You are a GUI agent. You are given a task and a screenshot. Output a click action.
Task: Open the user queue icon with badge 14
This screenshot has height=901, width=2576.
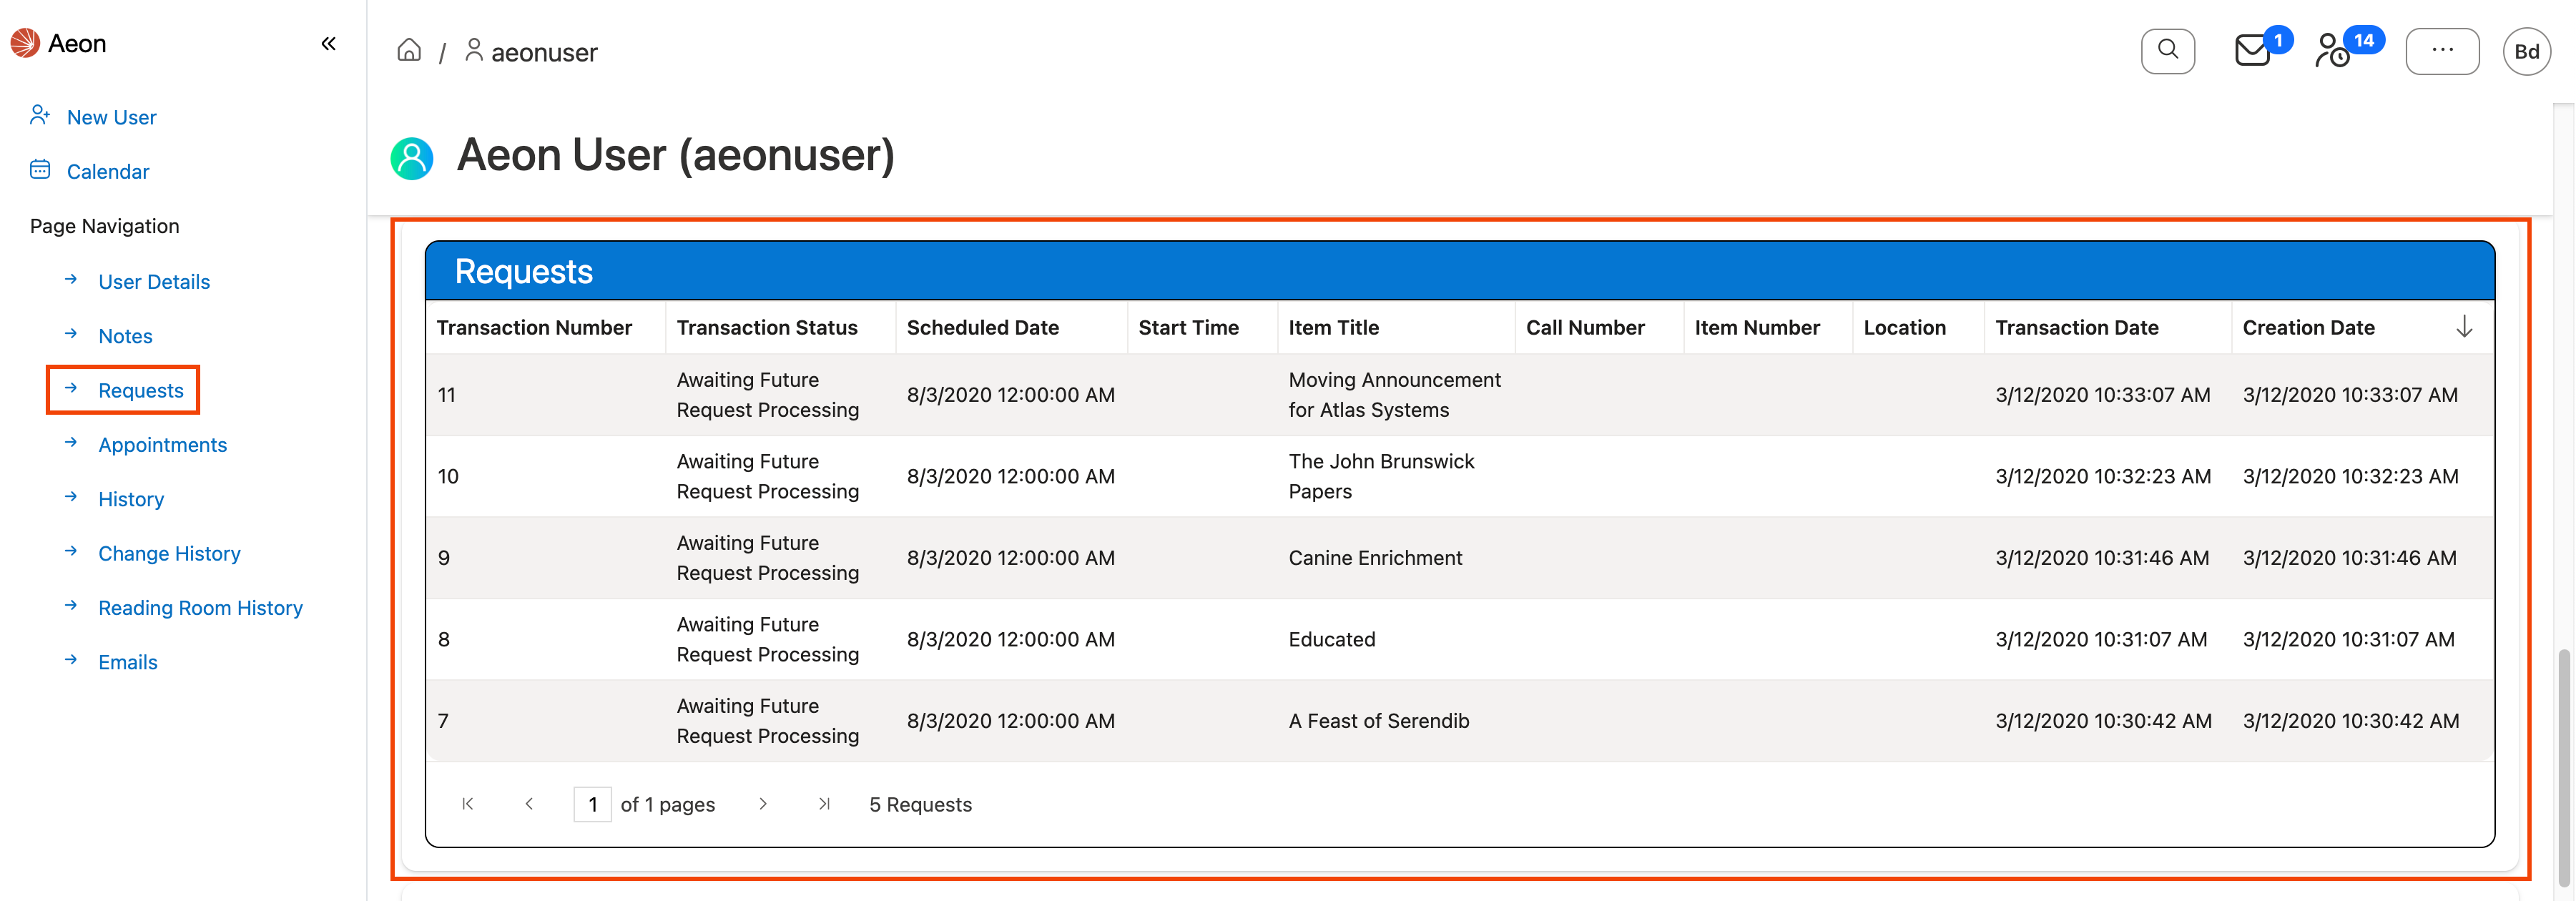point(2333,50)
